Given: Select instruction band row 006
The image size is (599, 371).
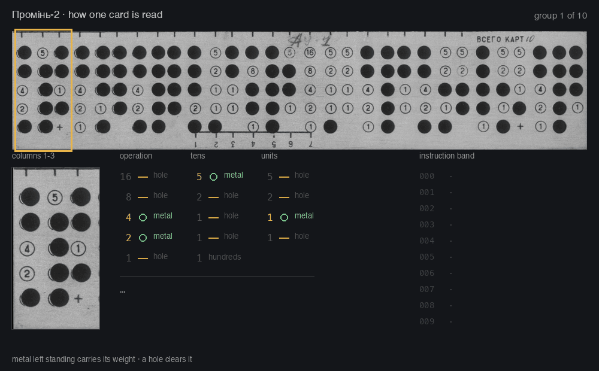Looking at the screenshot, I should [x=436, y=273].
